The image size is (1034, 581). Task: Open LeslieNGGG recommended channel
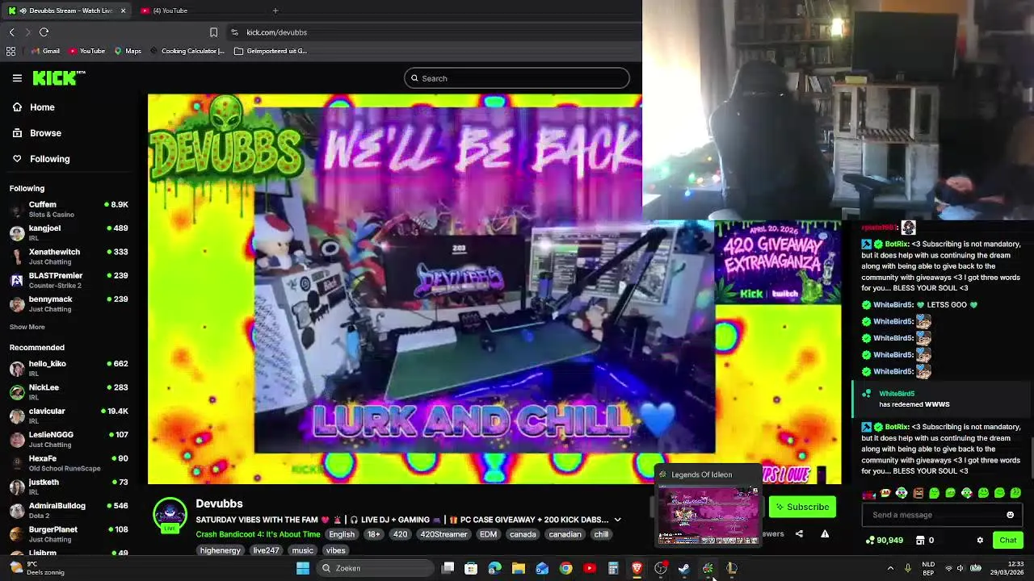[x=69, y=439]
